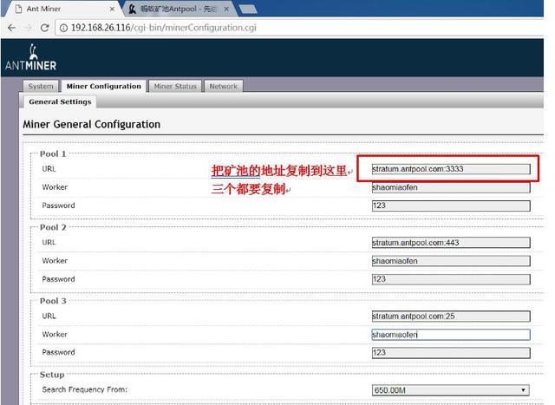Switch to the Antpool browser tab
This screenshot has width=555, height=405.
173,9
